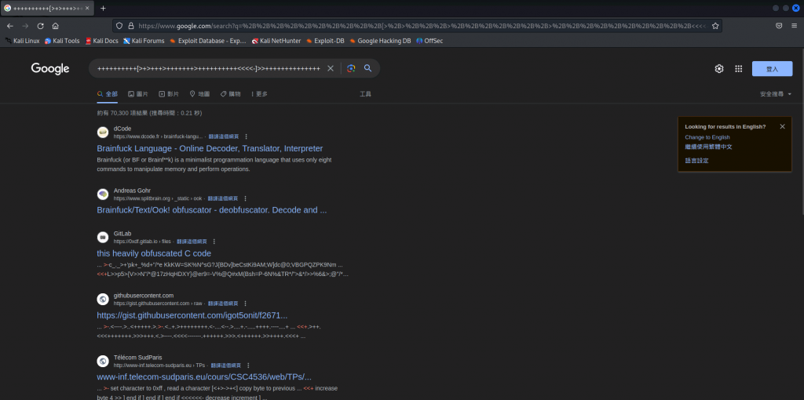The height and width of the screenshot is (400, 804).
Task: Switch to 影片 (Videos) tab
Action: click(x=169, y=94)
